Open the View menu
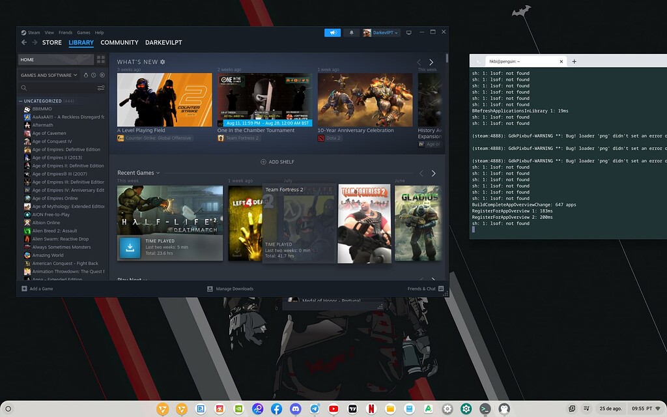 (50, 33)
